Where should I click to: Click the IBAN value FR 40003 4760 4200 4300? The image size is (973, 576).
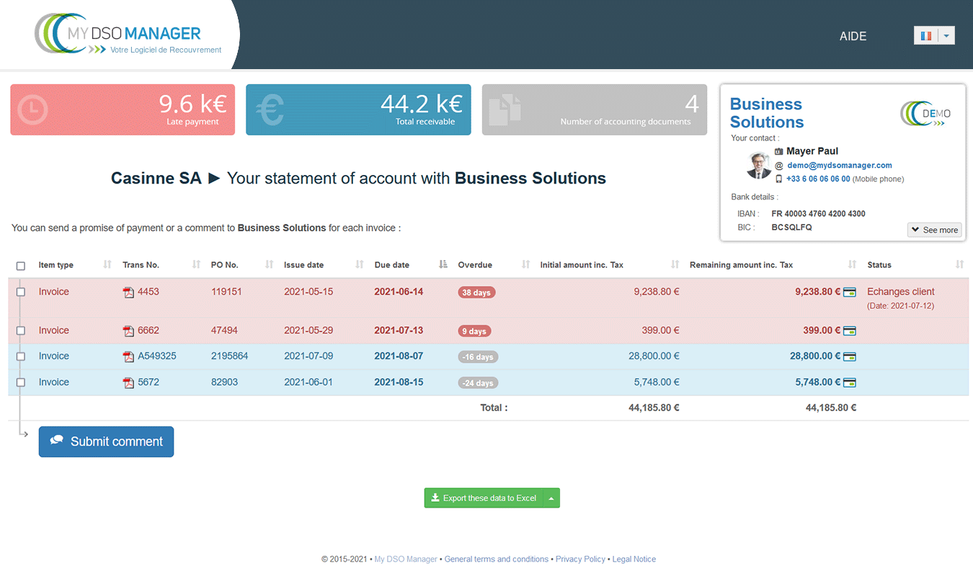[818, 214]
